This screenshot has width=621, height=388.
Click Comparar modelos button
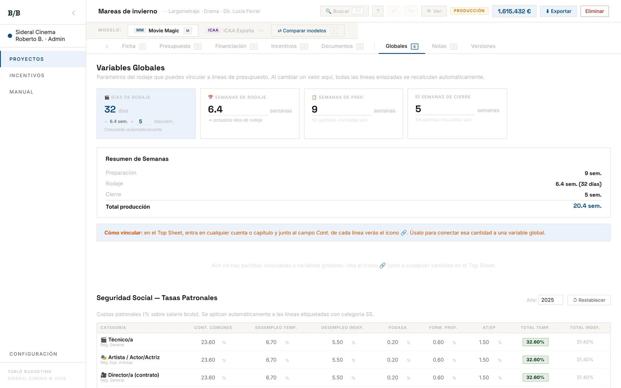[x=307, y=30]
